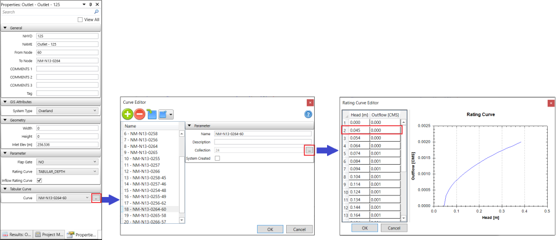Confirm Curve Editor with OK
Viewport: 560px width, 240px height.
[x=270, y=229]
